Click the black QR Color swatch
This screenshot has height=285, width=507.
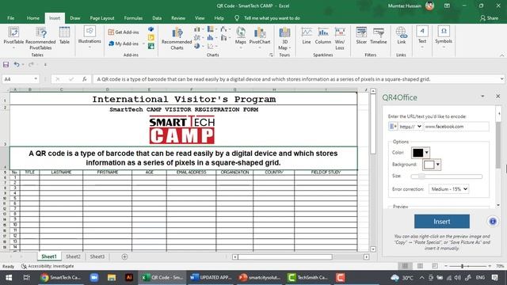point(417,153)
